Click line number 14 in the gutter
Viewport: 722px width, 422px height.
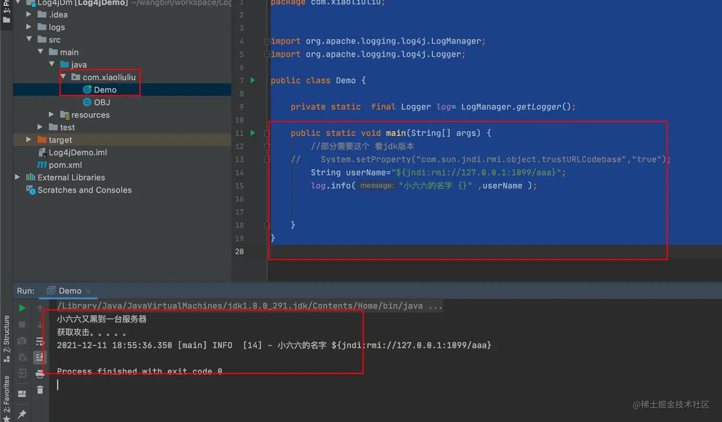[x=239, y=173]
